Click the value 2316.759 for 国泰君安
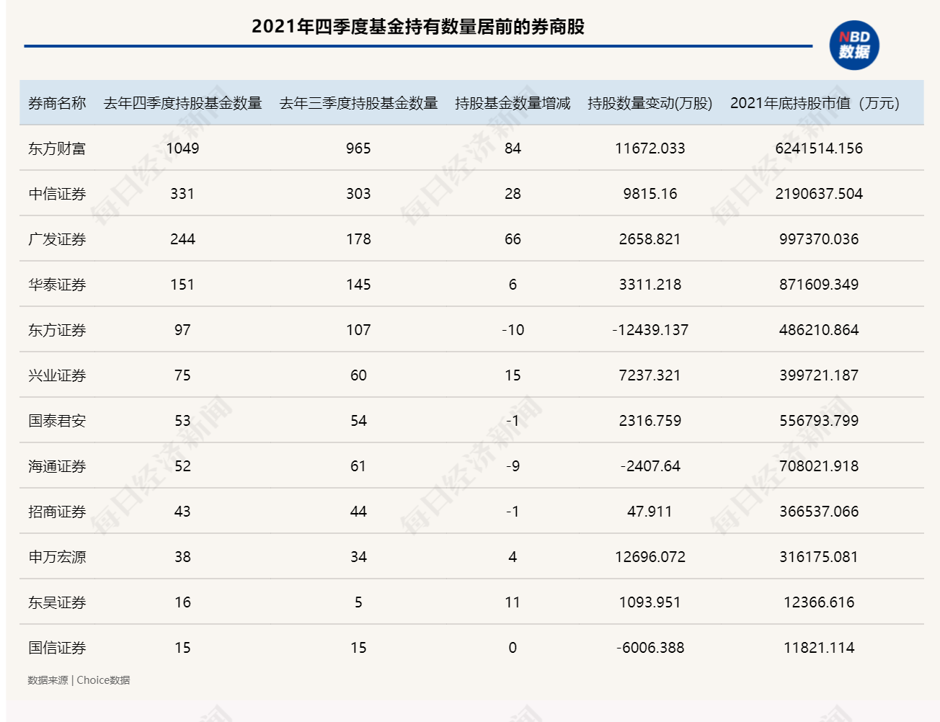940x722 pixels. point(649,421)
